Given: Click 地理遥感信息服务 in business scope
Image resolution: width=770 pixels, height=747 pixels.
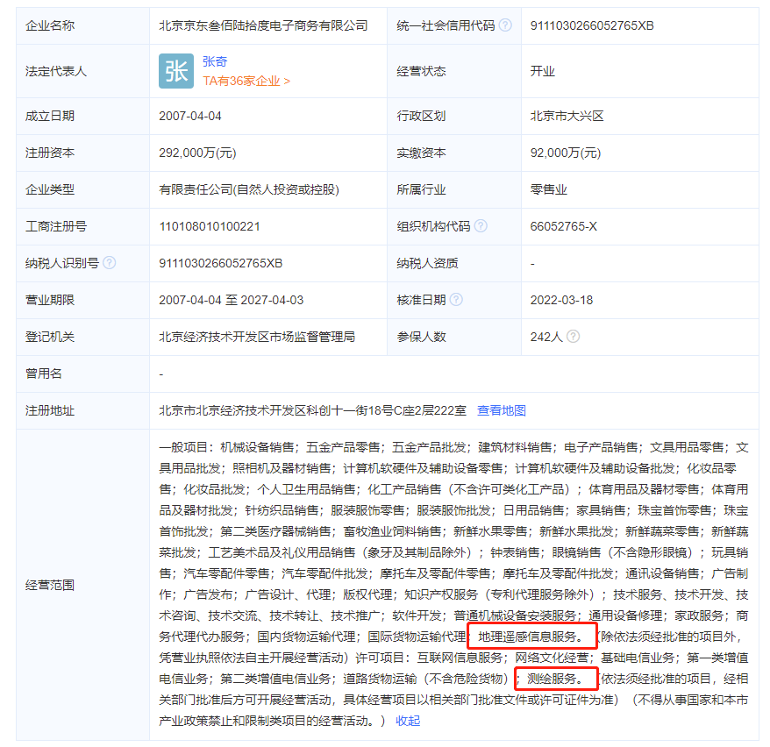Looking at the screenshot, I should point(527,637).
